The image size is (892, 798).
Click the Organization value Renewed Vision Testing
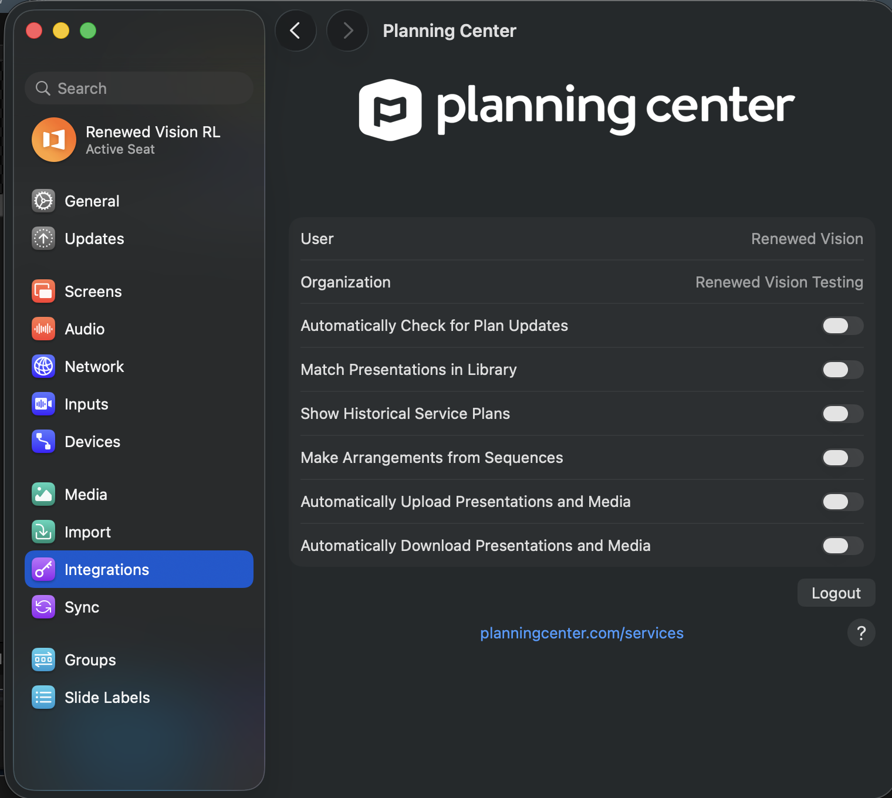coord(779,282)
